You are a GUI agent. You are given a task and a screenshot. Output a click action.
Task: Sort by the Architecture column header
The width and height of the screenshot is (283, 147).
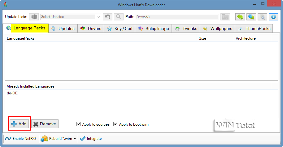pos(252,38)
